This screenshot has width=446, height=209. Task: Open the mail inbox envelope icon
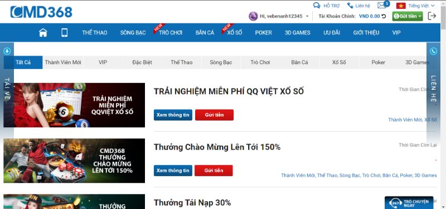tap(381, 6)
